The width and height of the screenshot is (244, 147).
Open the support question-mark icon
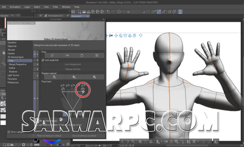[174, 12]
